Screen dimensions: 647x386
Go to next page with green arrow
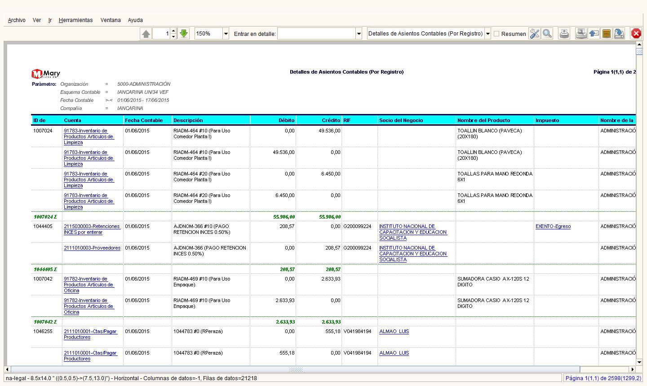(x=184, y=34)
